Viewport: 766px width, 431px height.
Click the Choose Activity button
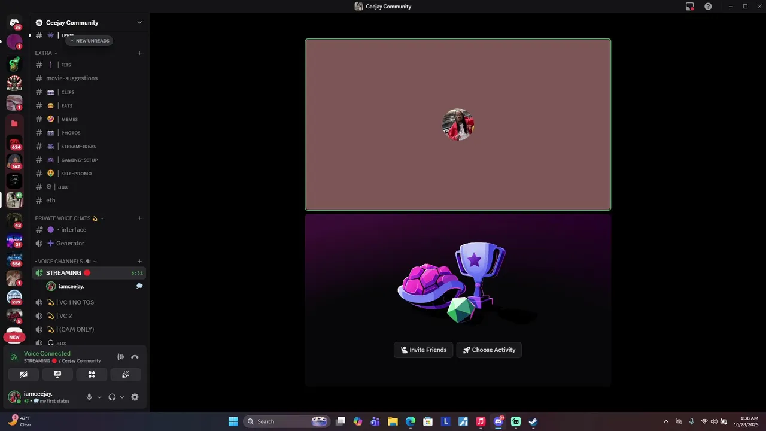tap(489, 350)
